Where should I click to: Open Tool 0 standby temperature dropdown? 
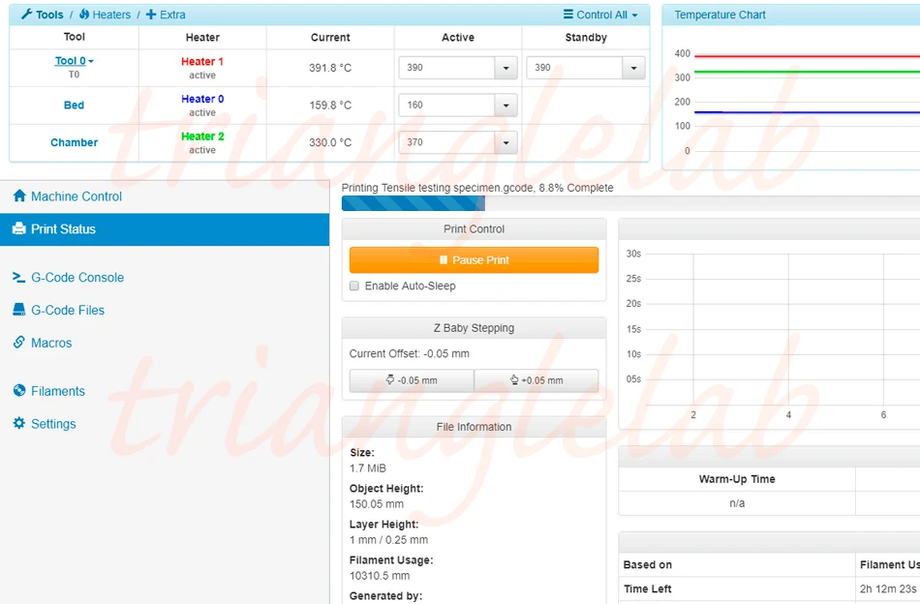[633, 68]
